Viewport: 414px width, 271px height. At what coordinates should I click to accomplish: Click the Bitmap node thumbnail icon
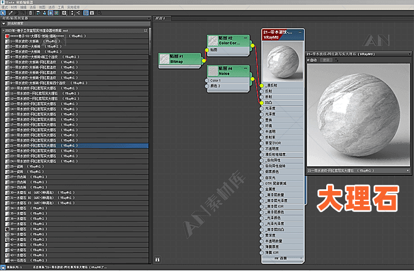[164, 59]
